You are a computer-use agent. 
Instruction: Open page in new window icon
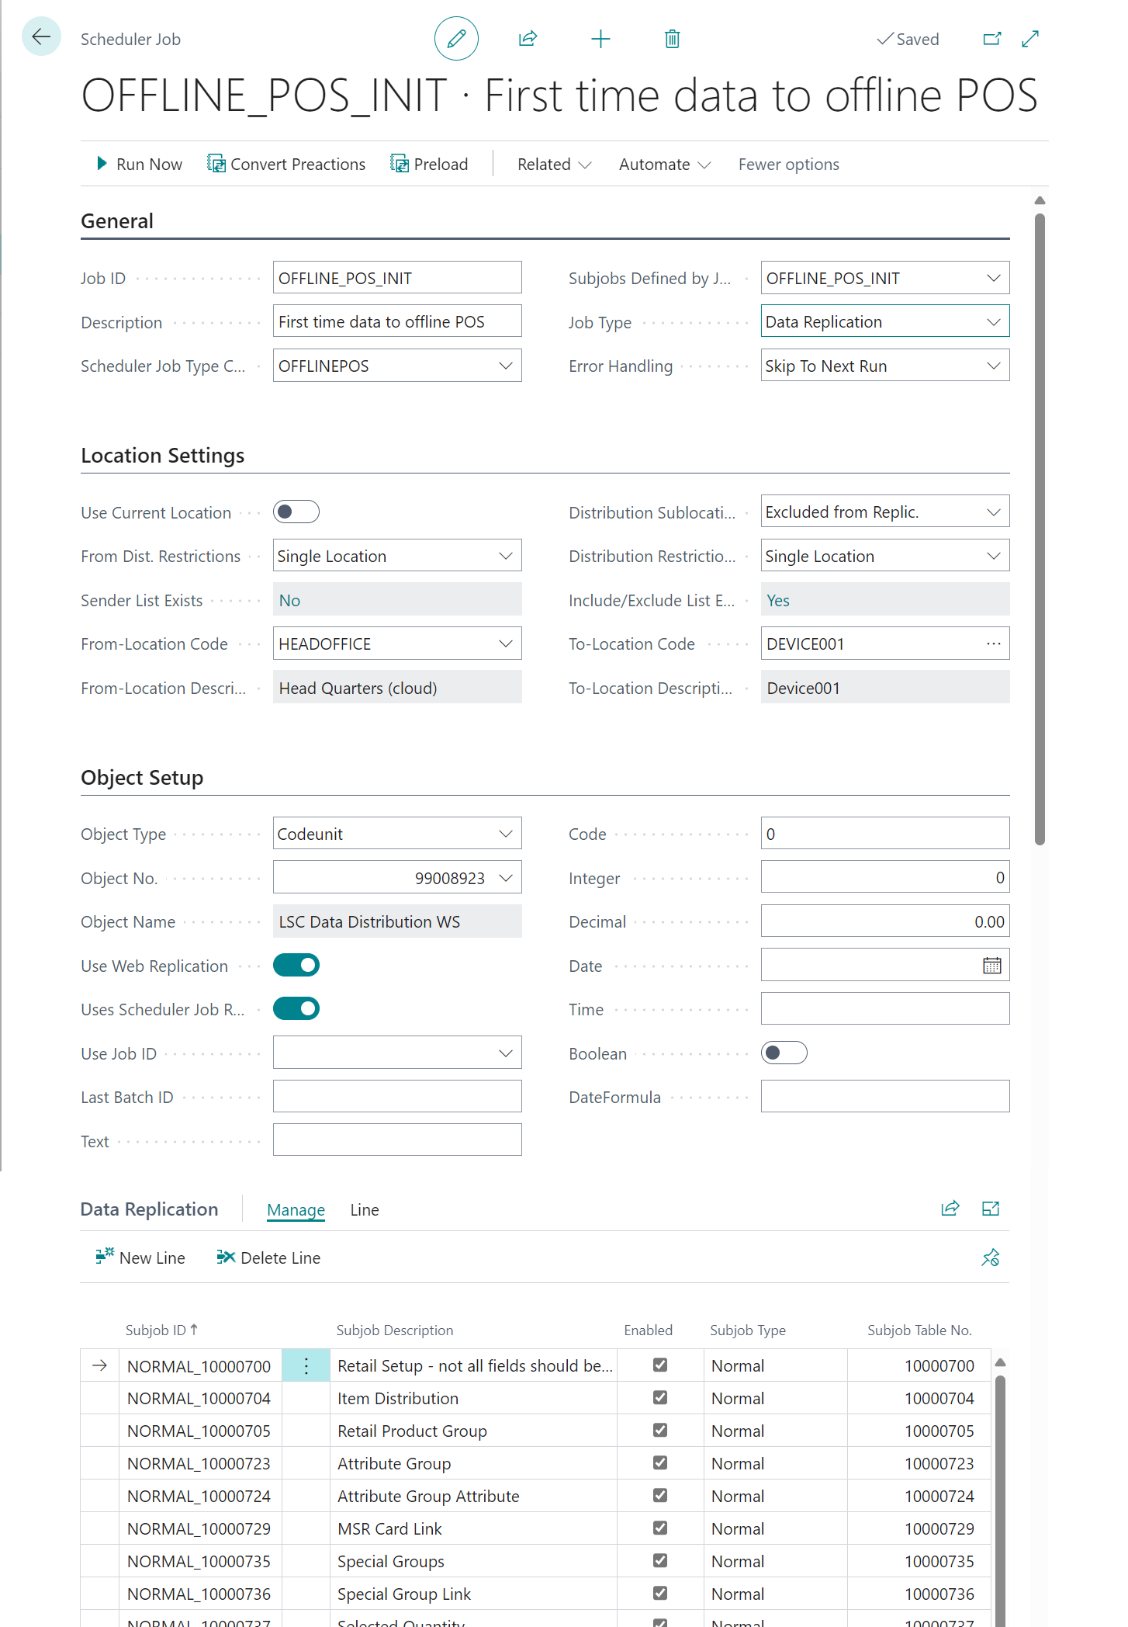click(991, 39)
